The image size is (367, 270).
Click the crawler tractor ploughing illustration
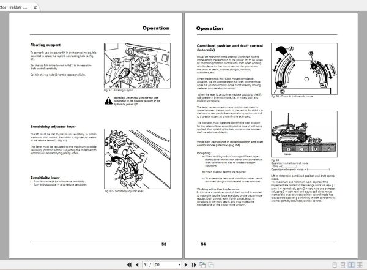304,134
